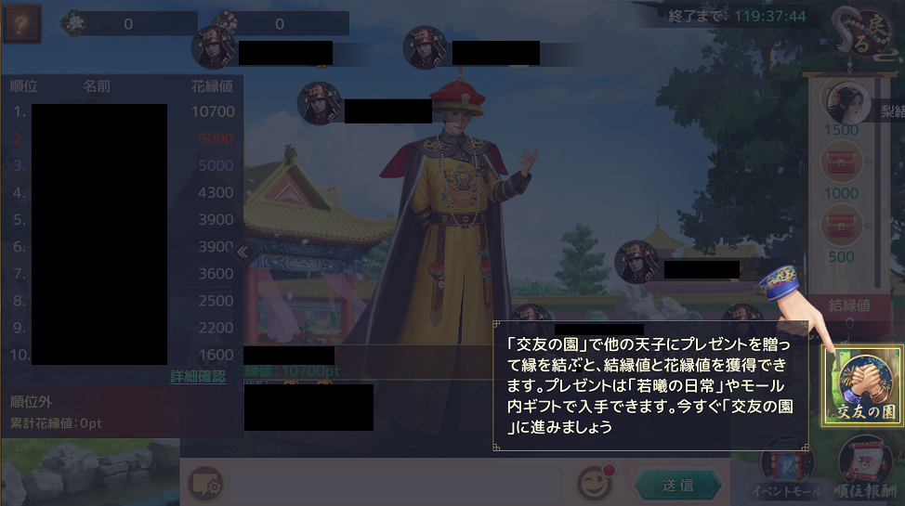Click the 詳細確認 details link

coord(198,377)
